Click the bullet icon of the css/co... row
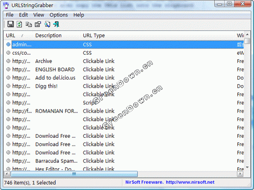The image size is (254, 190). (8, 53)
